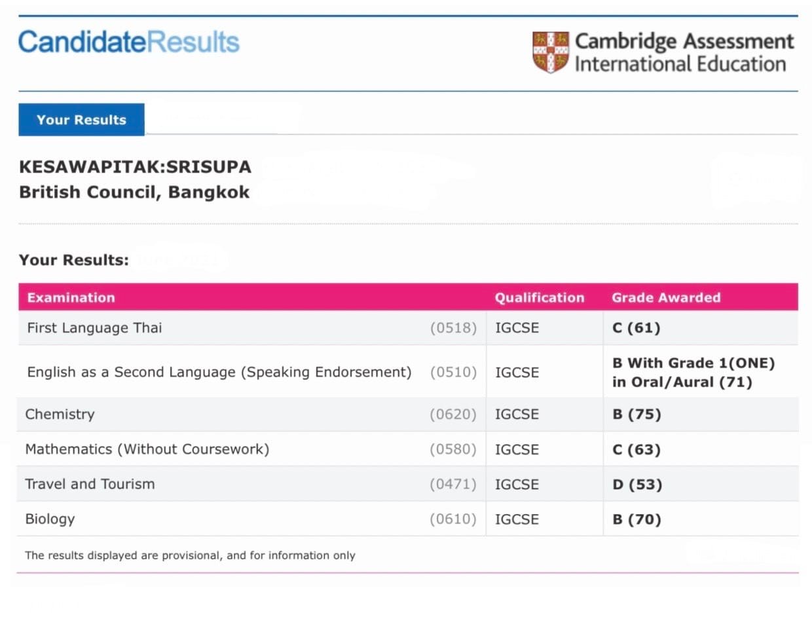Click the IGCSE cell in the Mathematics row

pos(517,449)
